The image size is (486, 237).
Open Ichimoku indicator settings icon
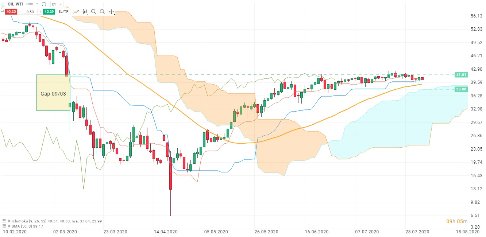pos(4,221)
